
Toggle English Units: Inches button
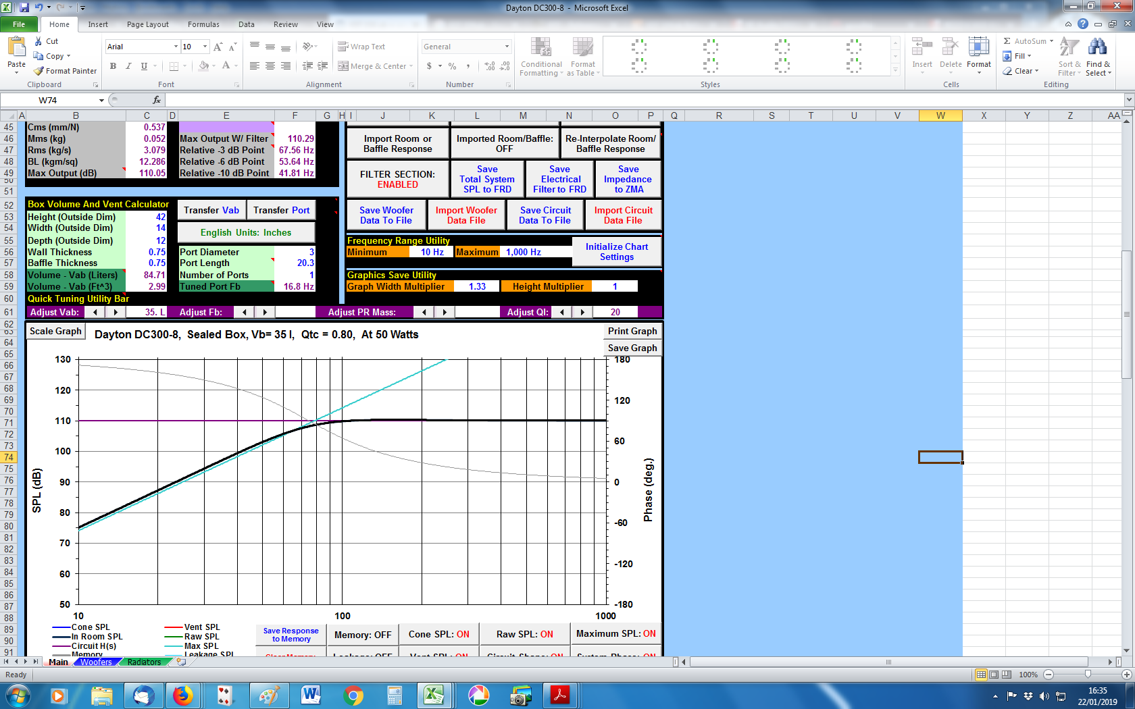(x=246, y=232)
